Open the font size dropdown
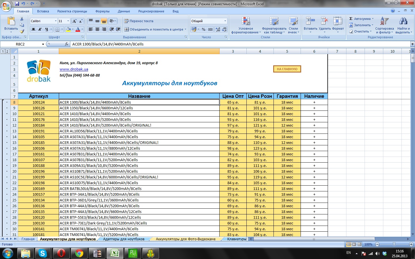 [68, 21]
